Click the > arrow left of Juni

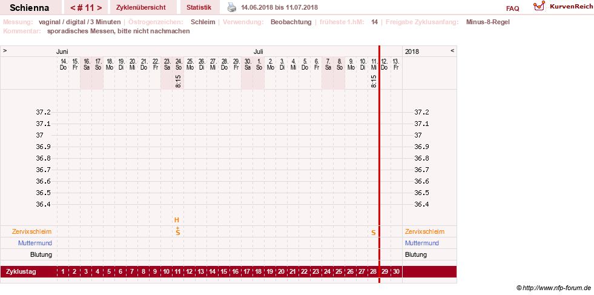click(x=5, y=50)
